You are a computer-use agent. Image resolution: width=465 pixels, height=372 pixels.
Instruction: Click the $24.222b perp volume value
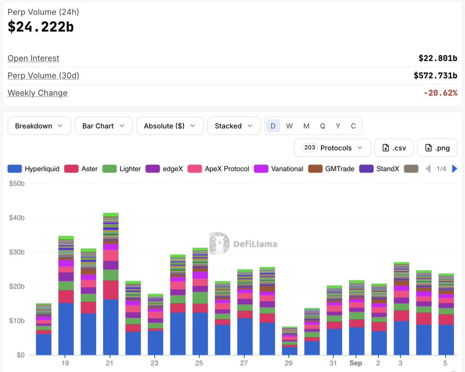pyautogui.click(x=41, y=26)
